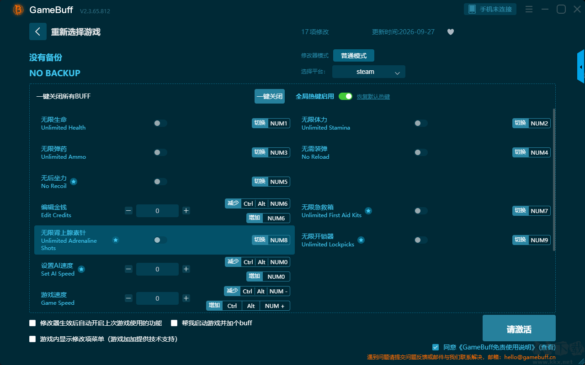
Task: Click the 请激活 activate button
Action: pyautogui.click(x=519, y=328)
